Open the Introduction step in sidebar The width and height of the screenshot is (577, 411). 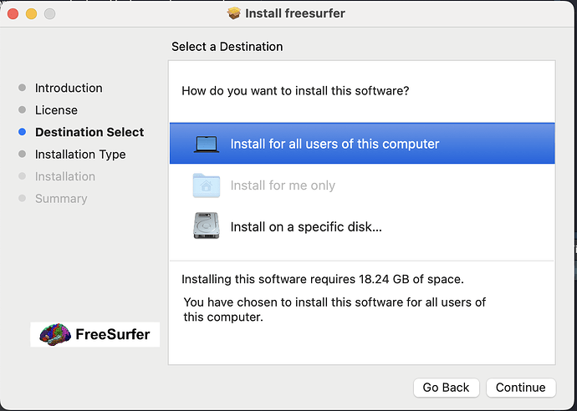(69, 88)
